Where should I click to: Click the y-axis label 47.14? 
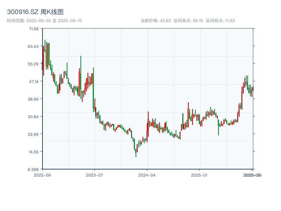pos(34,82)
